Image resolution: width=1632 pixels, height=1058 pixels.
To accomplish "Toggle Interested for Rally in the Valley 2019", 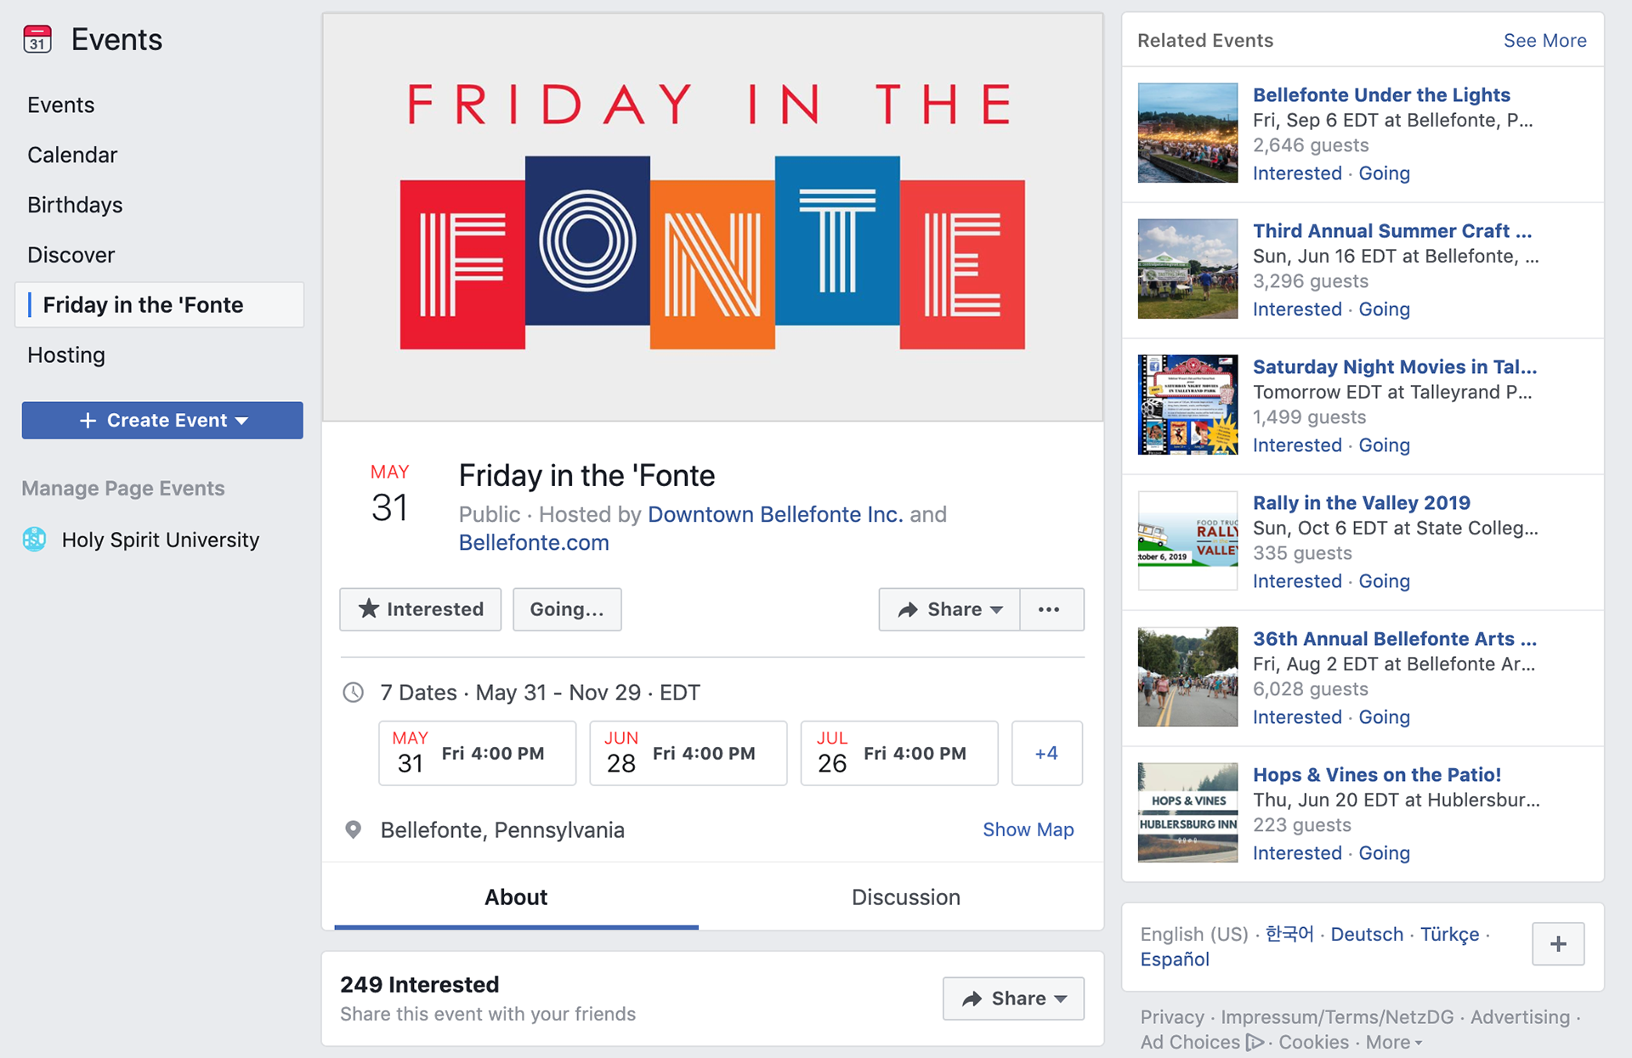I will click(x=1297, y=581).
